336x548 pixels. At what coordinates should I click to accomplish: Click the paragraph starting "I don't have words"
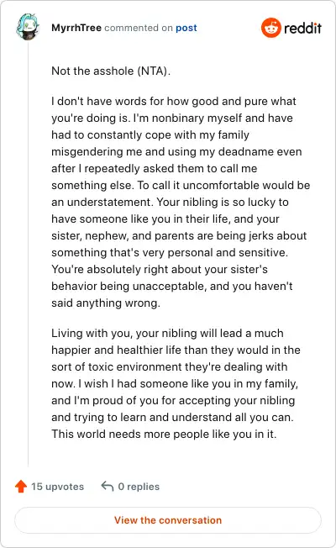coord(181,202)
